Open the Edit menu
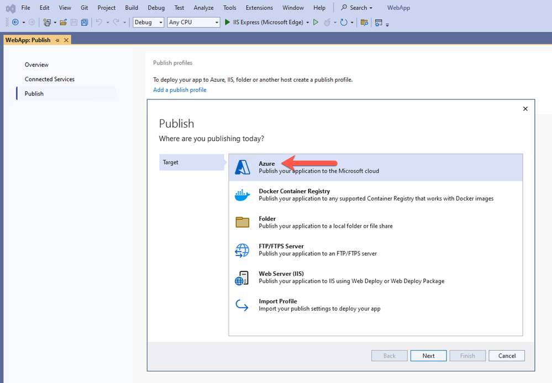Image resolution: width=552 pixels, height=383 pixels. (44, 8)
